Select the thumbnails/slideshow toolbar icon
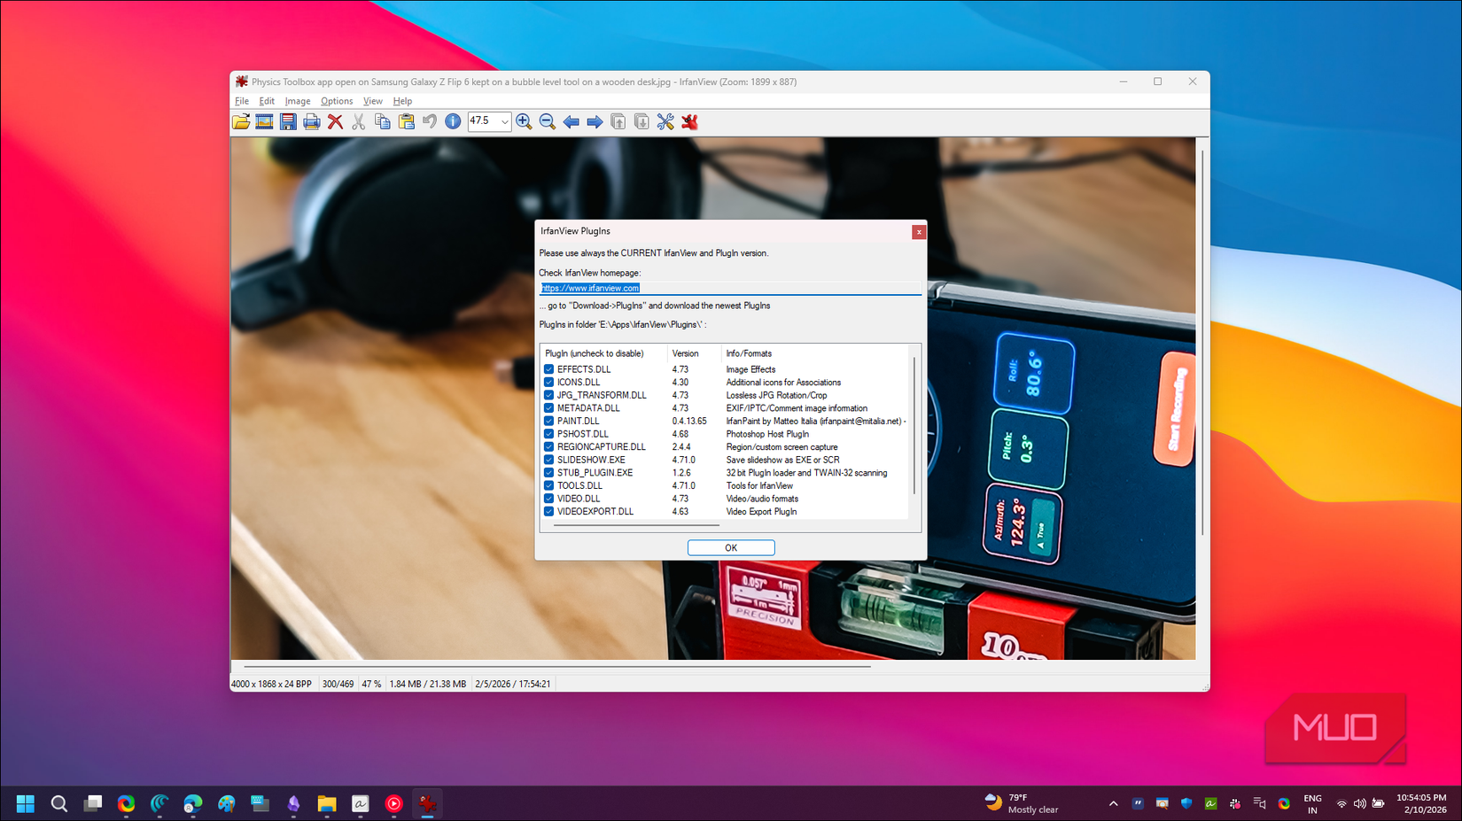The image size is (1462, 821). pos(264,121)
